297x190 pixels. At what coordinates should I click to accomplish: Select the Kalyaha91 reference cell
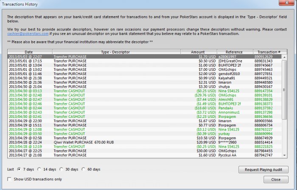coord(227,78)
